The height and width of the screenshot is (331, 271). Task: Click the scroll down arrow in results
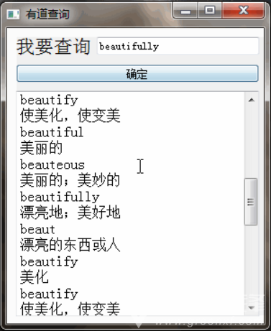click(x=251, y=308)
